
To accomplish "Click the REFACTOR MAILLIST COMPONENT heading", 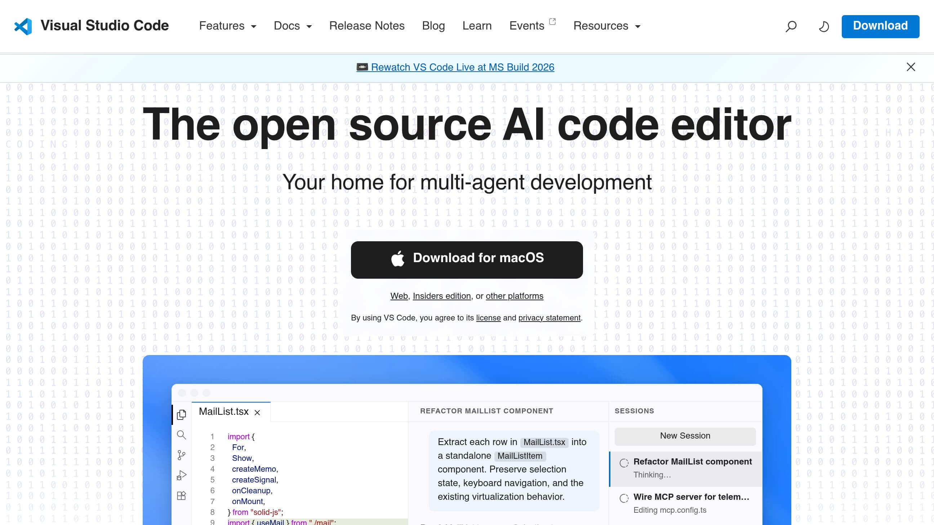I will coord(486,411).
